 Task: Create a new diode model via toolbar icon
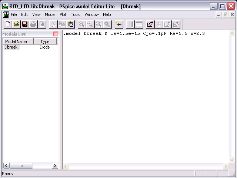(x=119, y=24)
